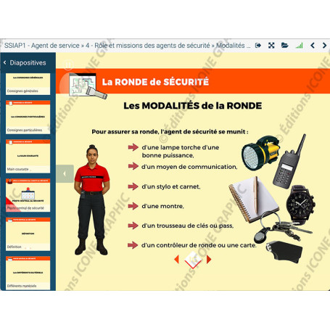Click the exit course icon in top bar

(x=258, y=46)
